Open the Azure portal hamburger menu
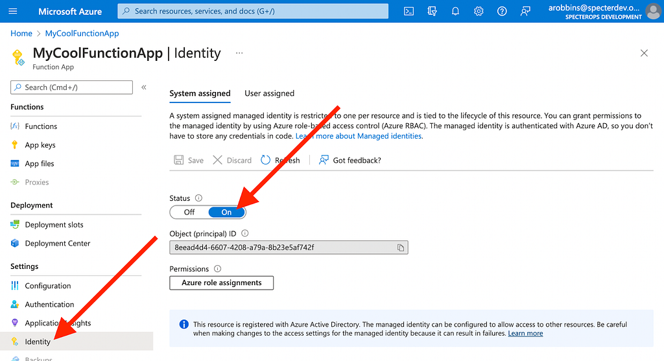Screen dimensions: 664x361 (x=13, y=11)
